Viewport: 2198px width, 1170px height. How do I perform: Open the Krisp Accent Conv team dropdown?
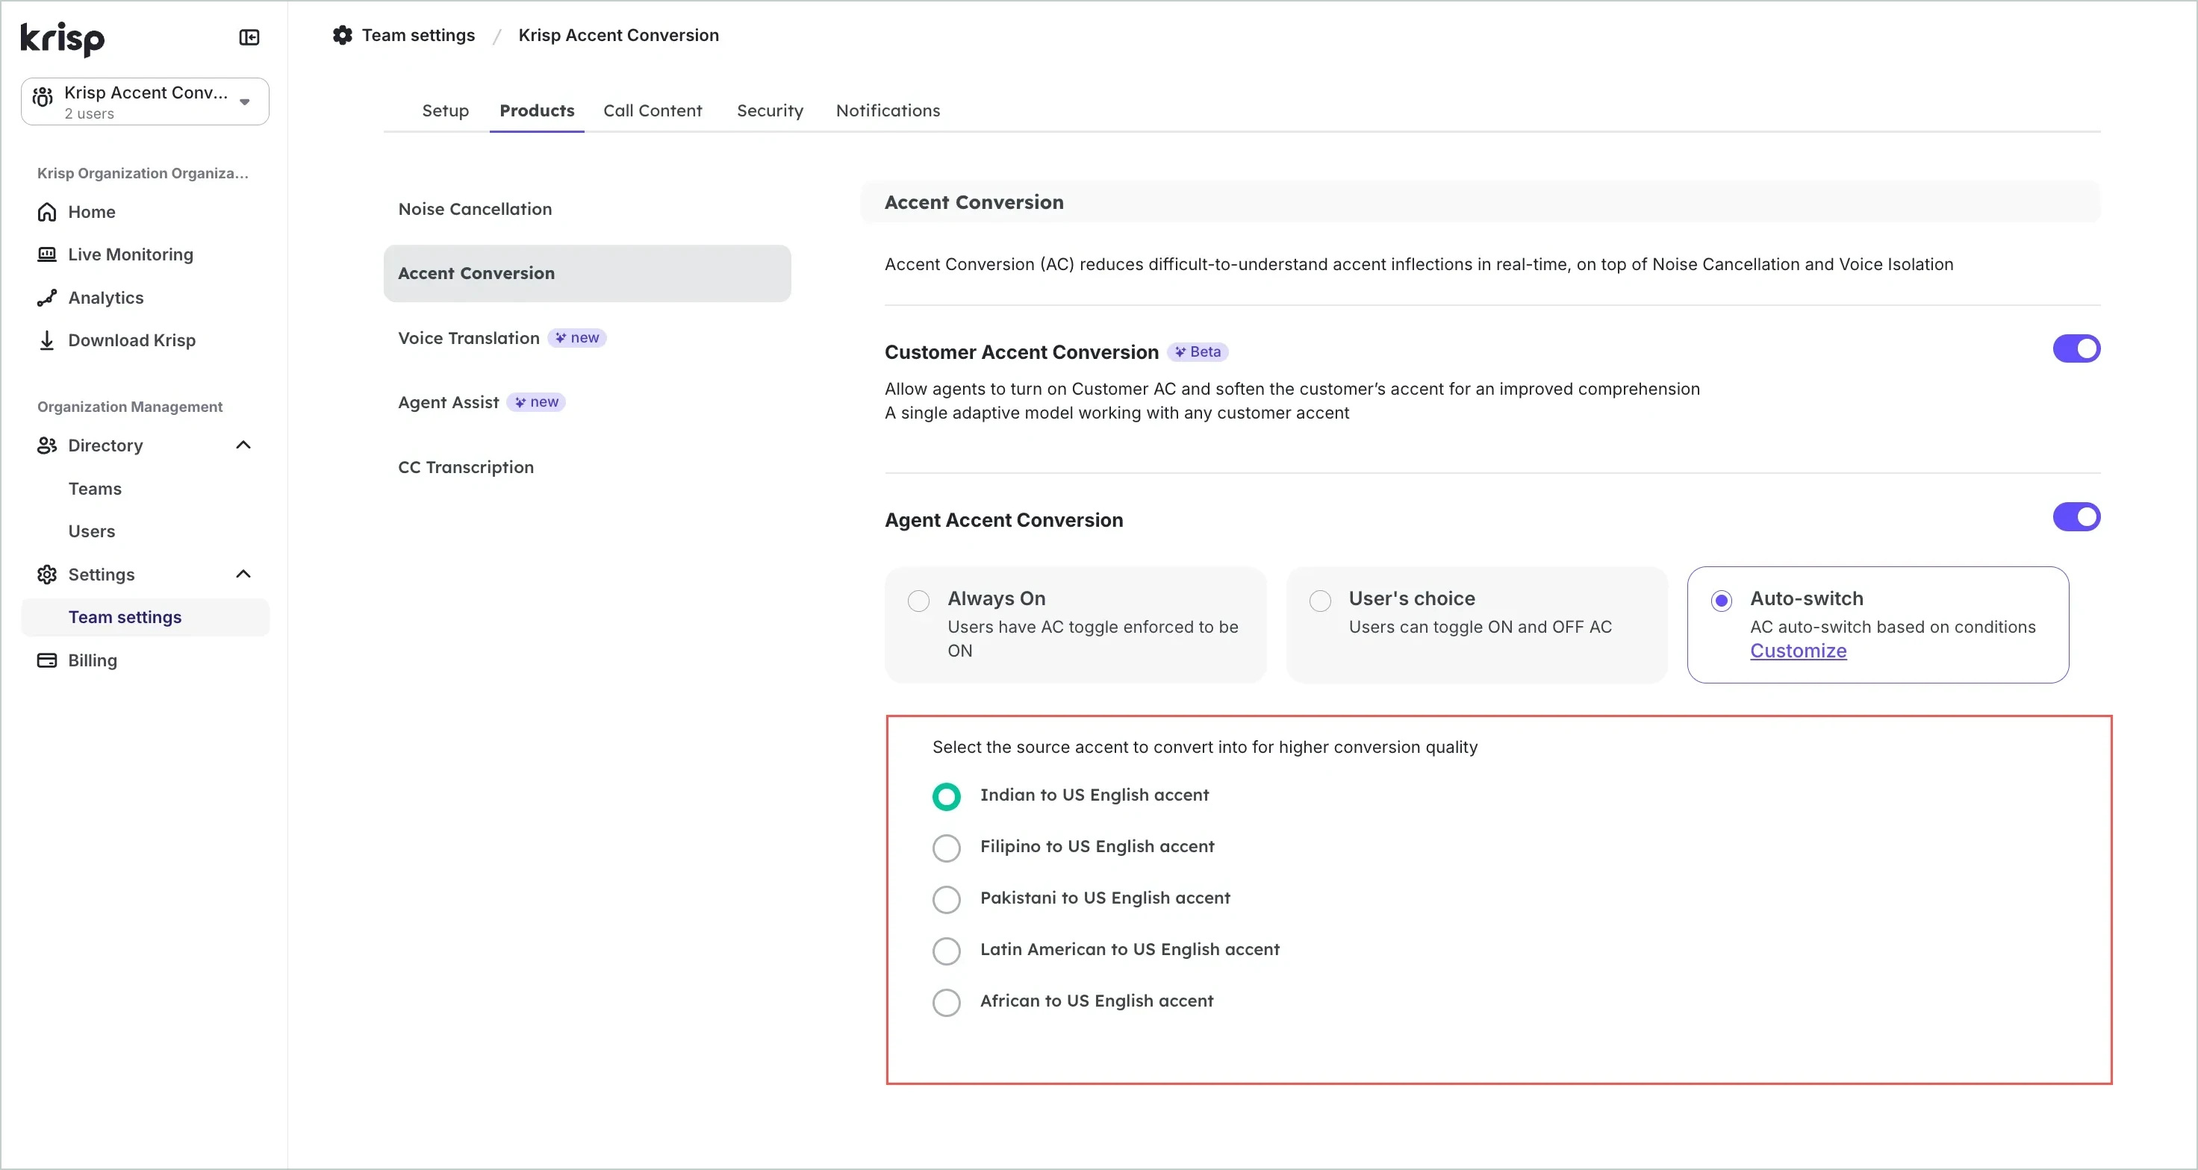point(145,101)
